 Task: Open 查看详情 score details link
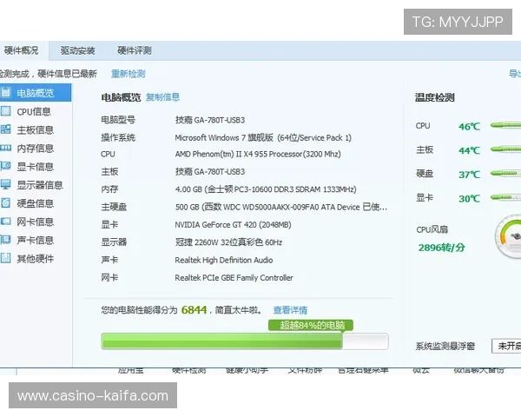(290, 310)
